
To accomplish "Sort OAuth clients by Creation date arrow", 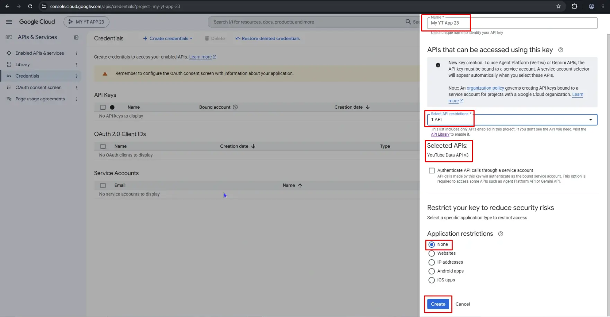I will (x=253, y=146).
